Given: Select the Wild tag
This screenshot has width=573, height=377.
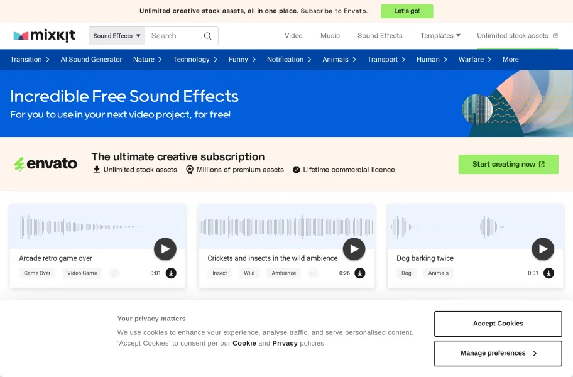Looking at the screenshot, I should (249, 273).
